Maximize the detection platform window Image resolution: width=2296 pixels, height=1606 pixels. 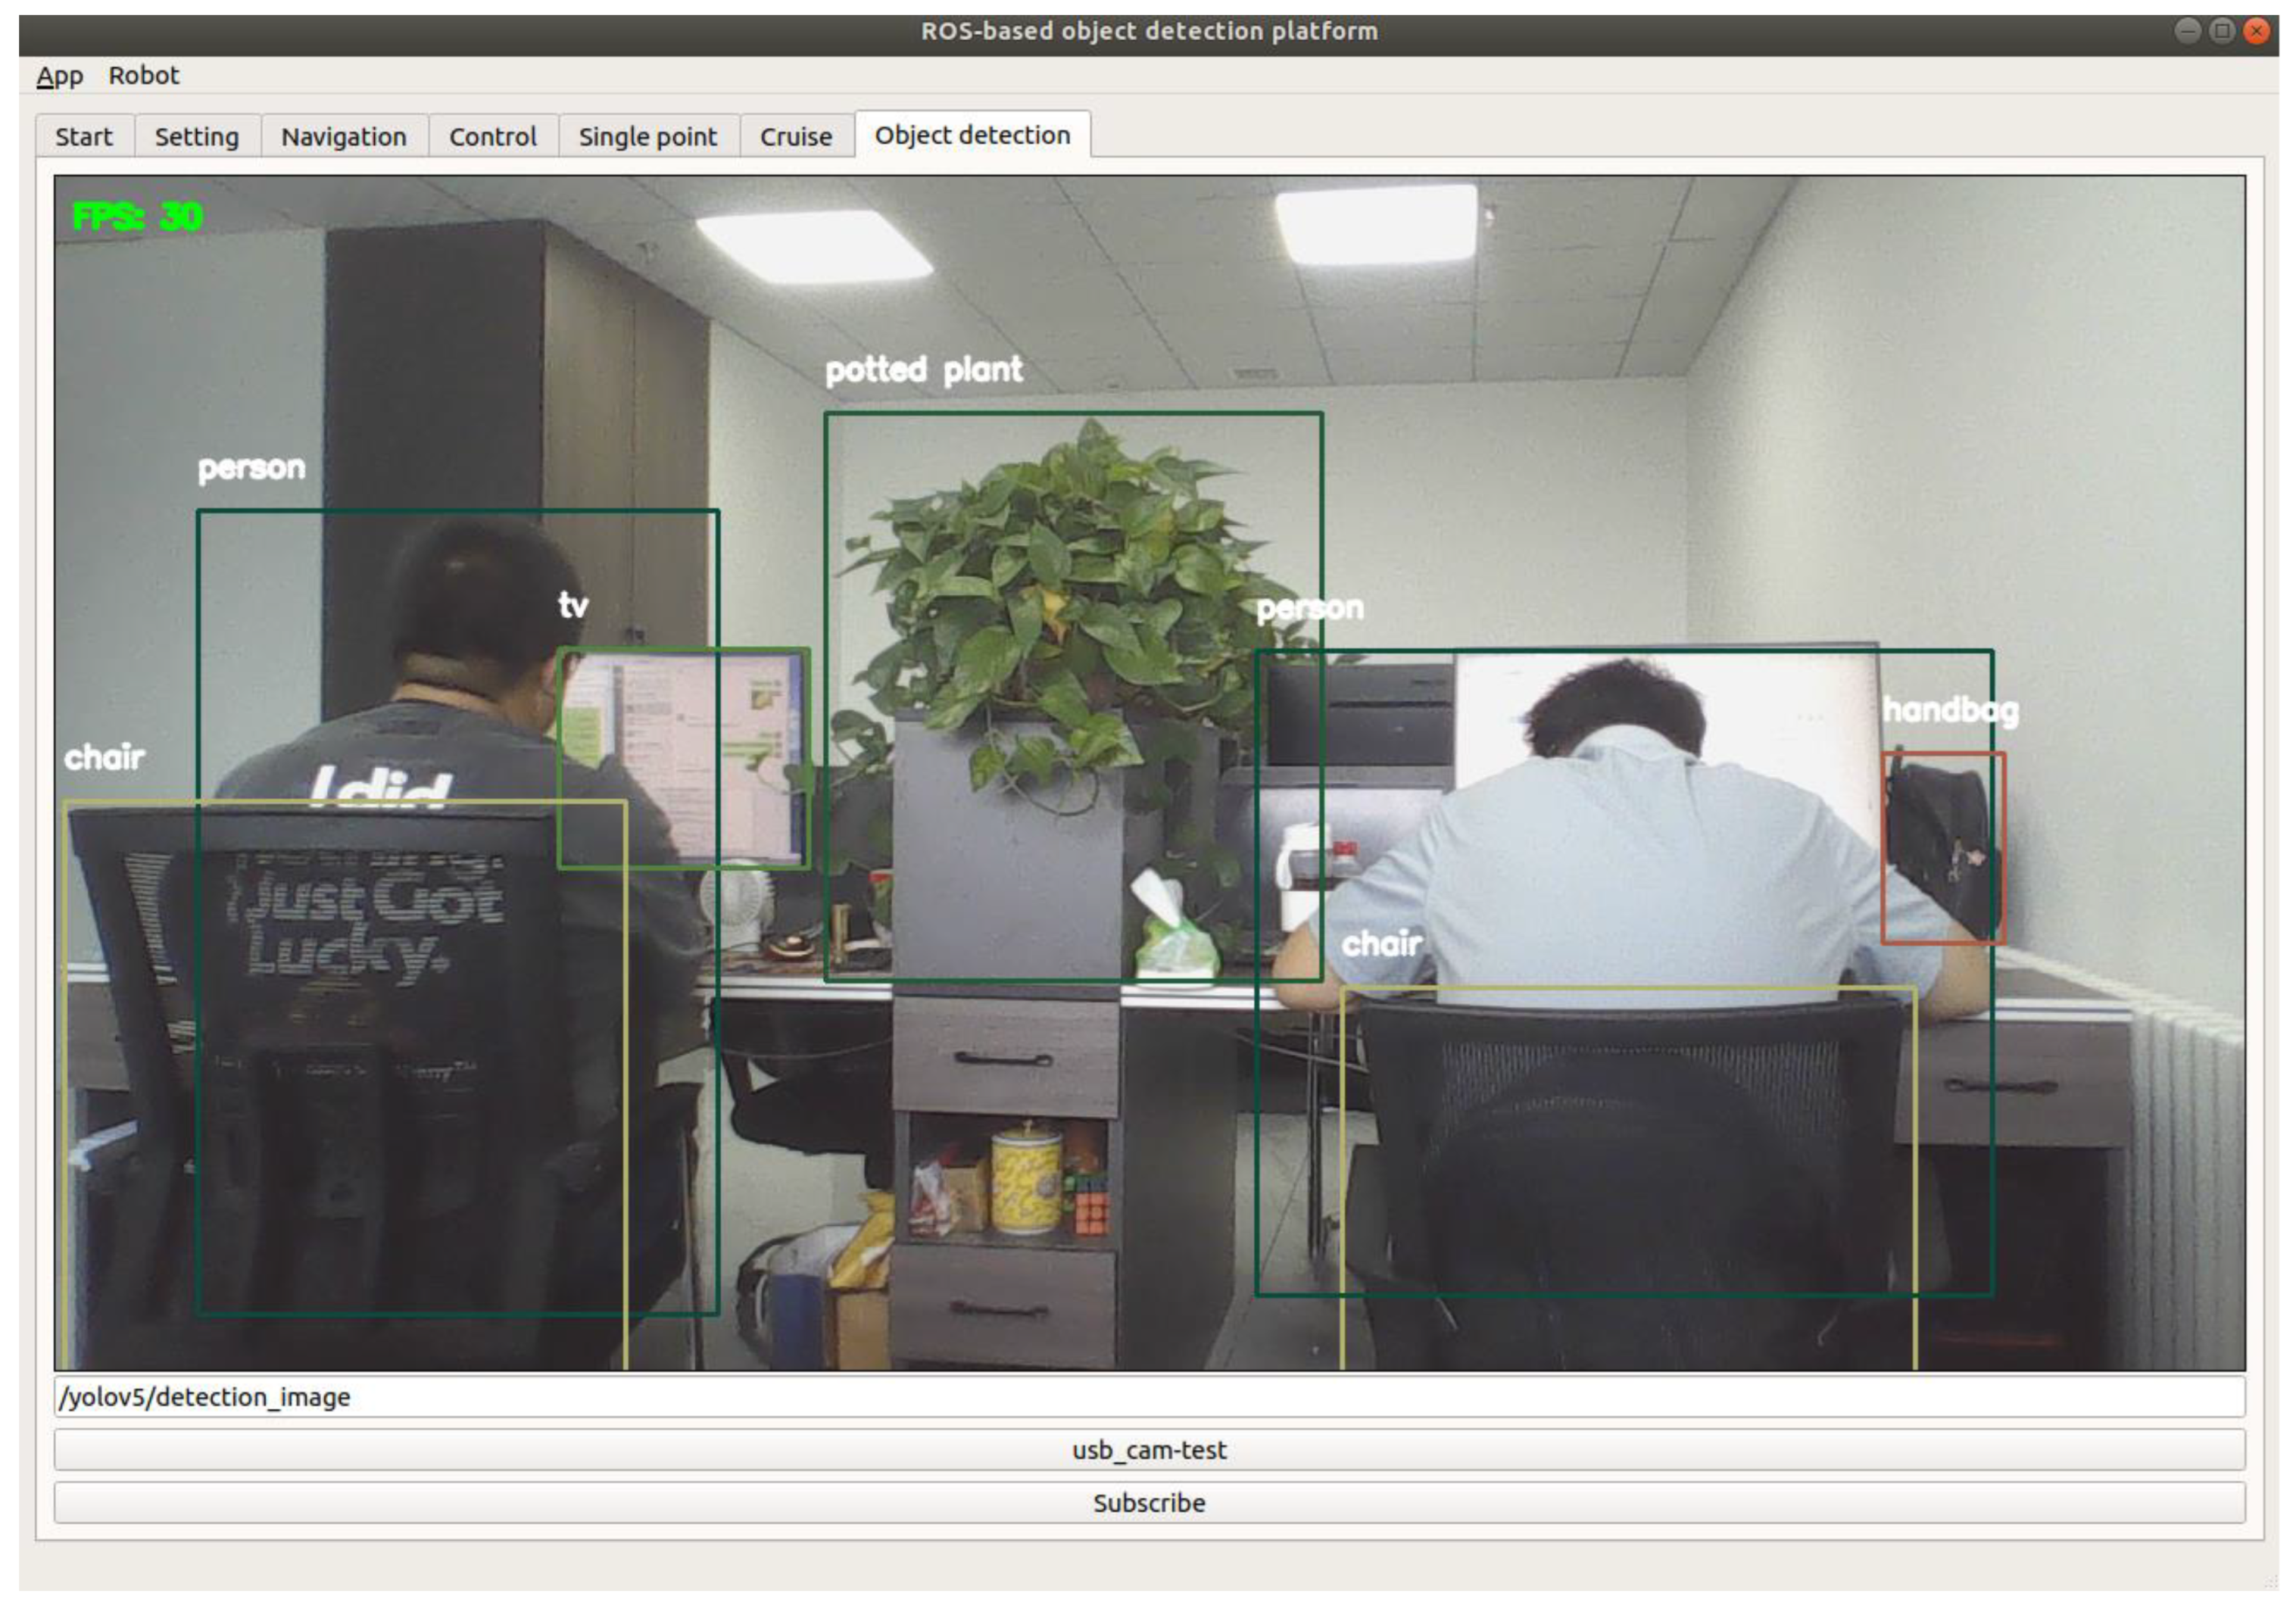click(x=2222, y=31)
